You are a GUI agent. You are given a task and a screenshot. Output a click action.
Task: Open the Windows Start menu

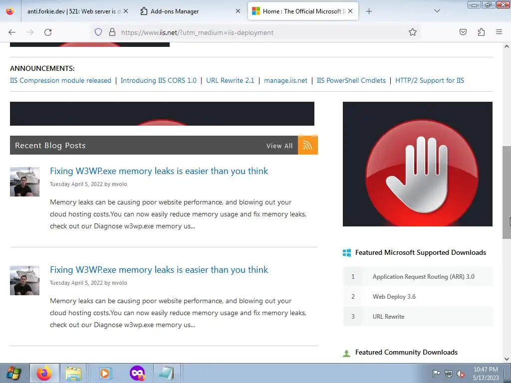click(x=13, y=373)
